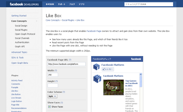Open Open Graph Protocol sidebar item
The height and width of the screenshot is (112, 183).
[x=25, y=34]
